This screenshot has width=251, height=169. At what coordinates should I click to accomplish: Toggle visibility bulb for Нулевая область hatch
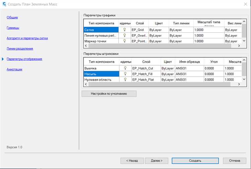point(125,80)
